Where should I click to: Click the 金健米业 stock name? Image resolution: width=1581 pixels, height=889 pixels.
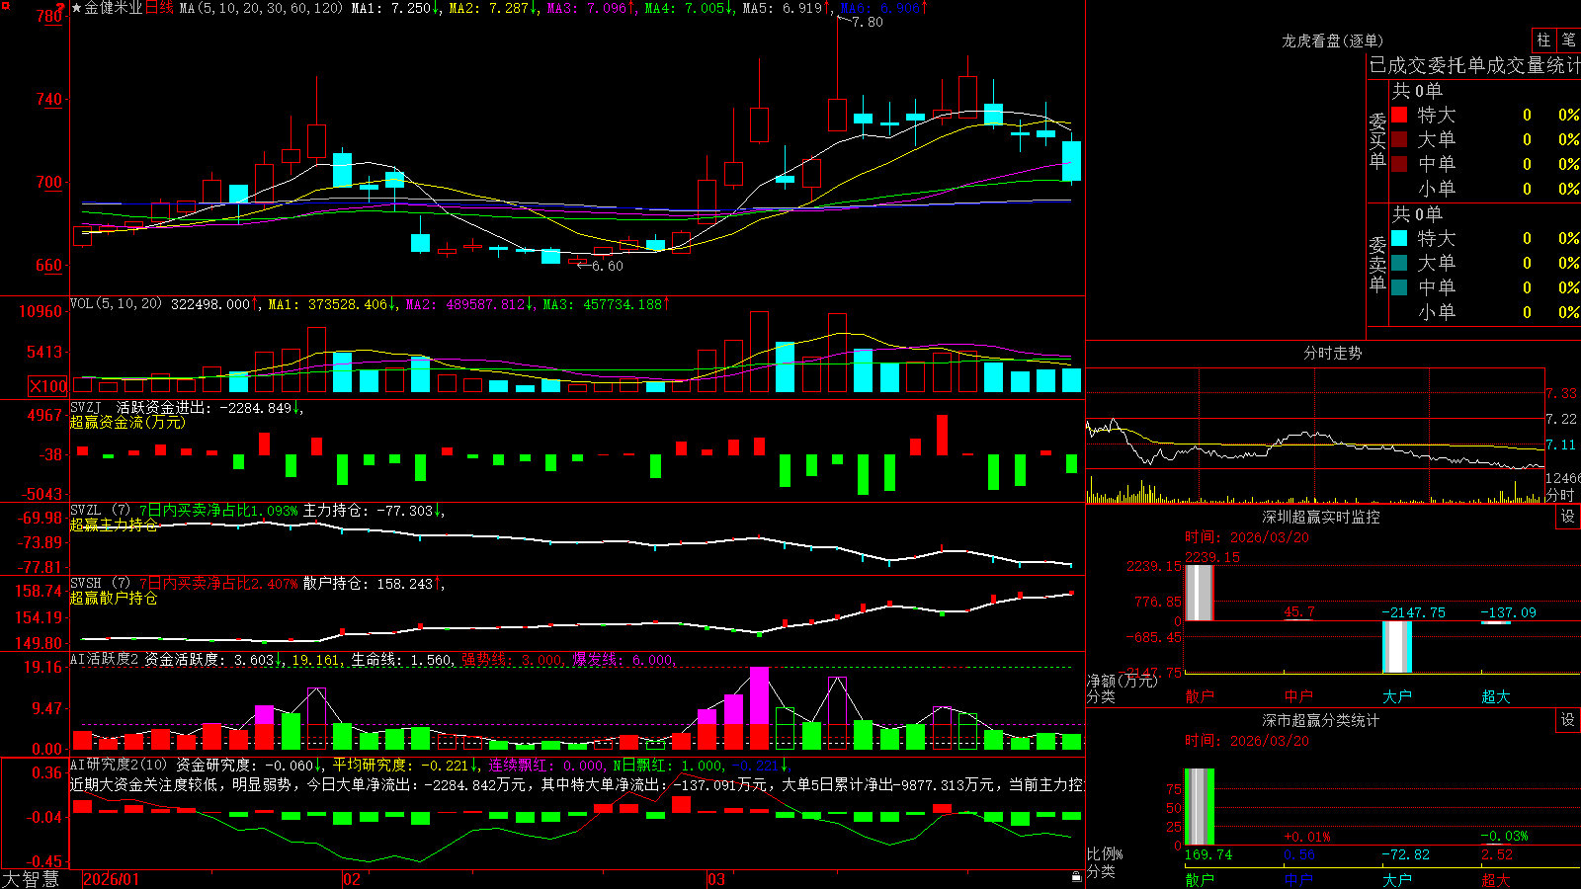(114, 8)
